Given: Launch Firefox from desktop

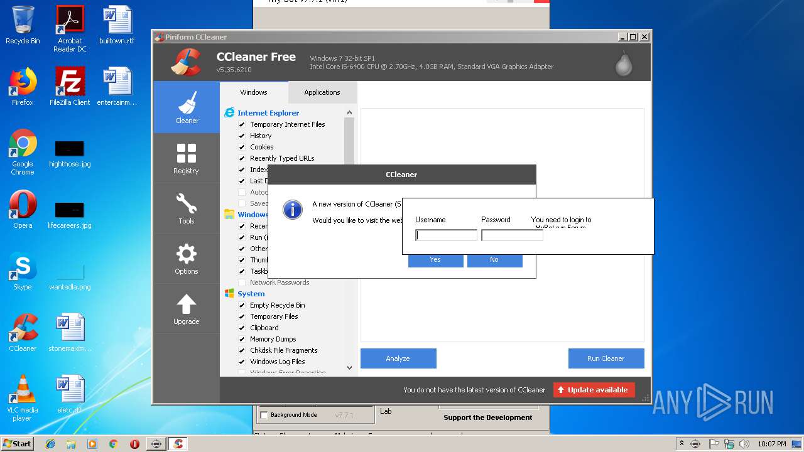Looking at the screenshot, I should pos(23,87).
